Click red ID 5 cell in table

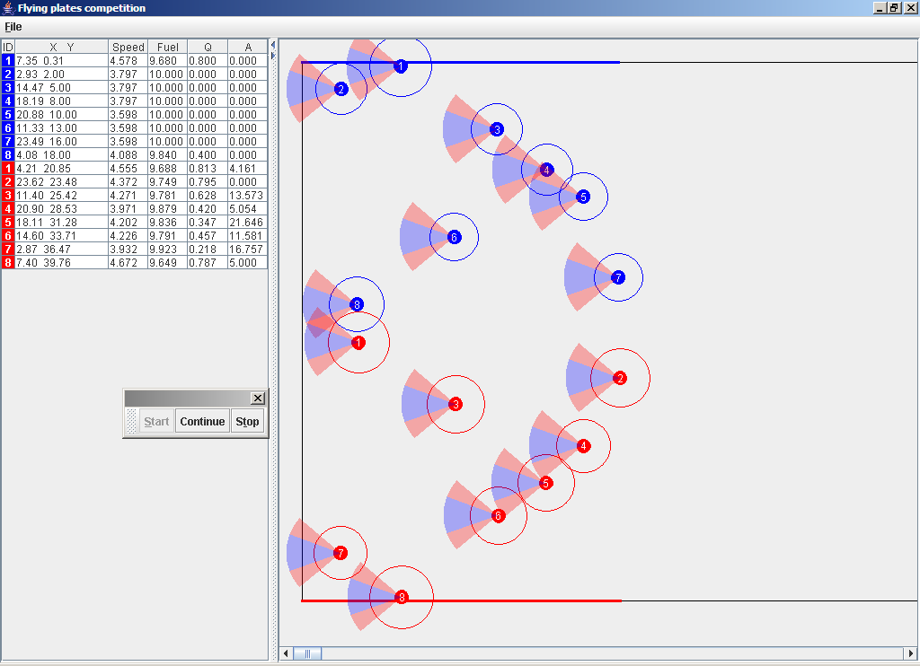pyautogui.click(x=8, y=223)
